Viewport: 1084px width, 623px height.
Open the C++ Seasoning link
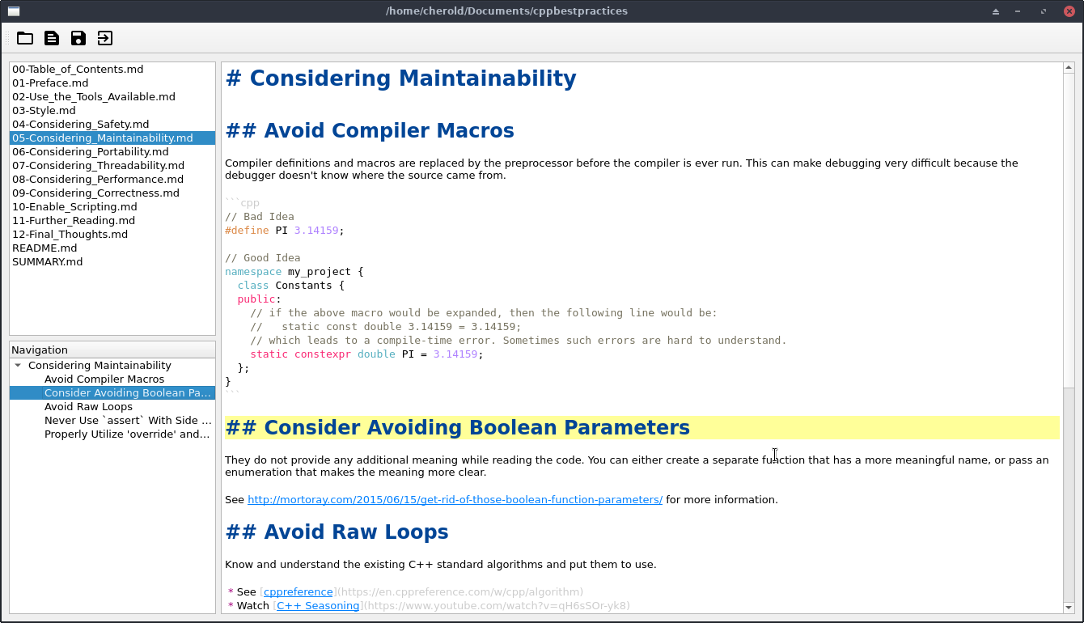click(x=318, y=606)
